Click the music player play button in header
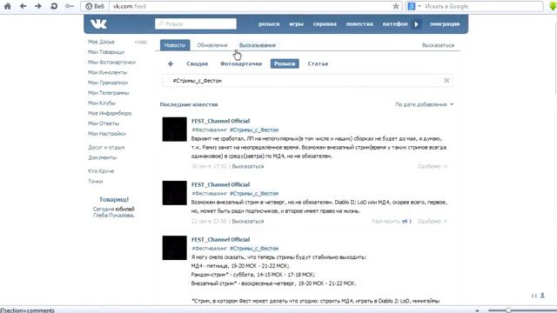 416,24
